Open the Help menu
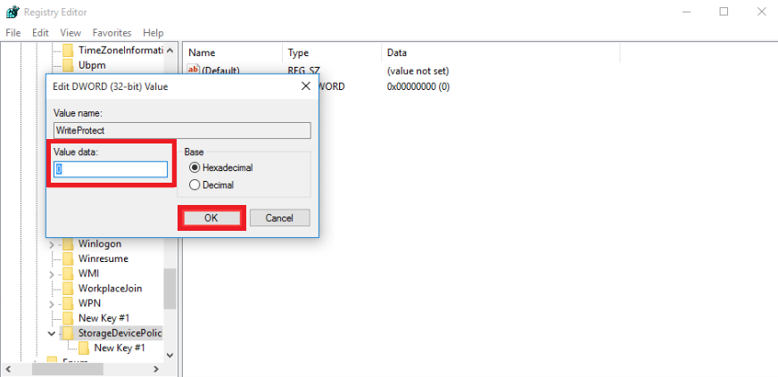 (153, 33)
